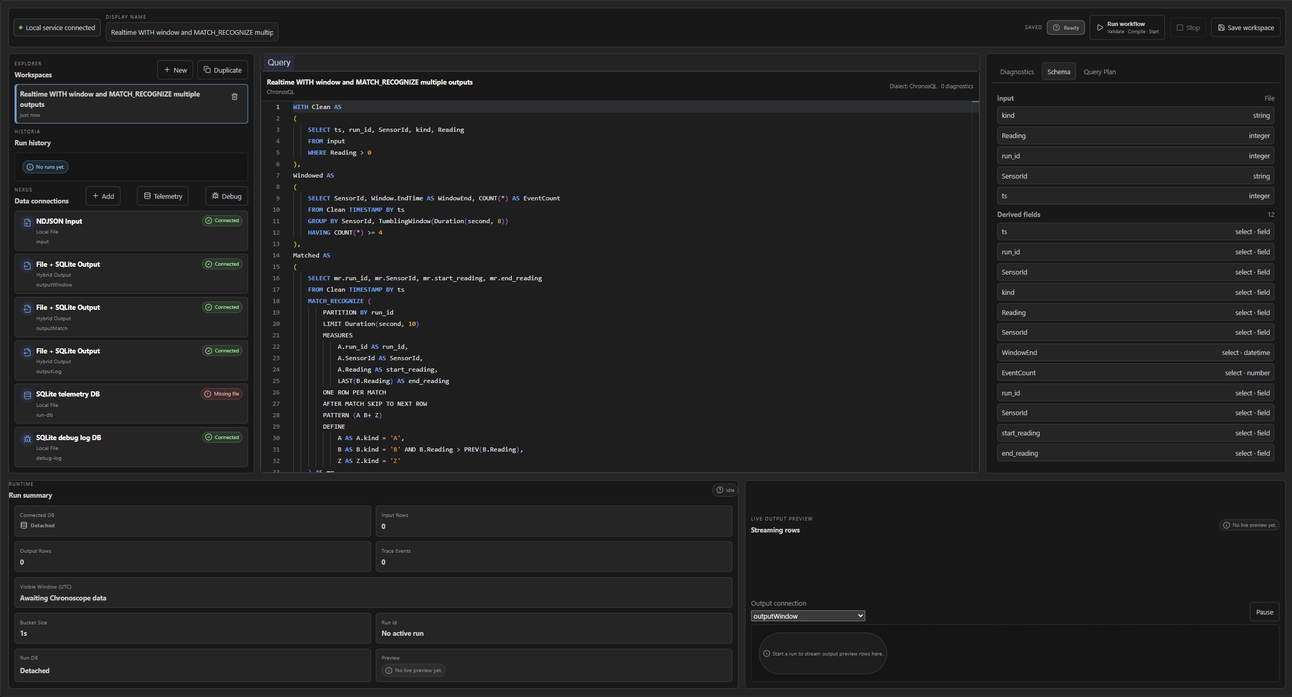Switch to the Diagnostics tab
This screenshot has height=697, width=1292.
point(1017,72)
